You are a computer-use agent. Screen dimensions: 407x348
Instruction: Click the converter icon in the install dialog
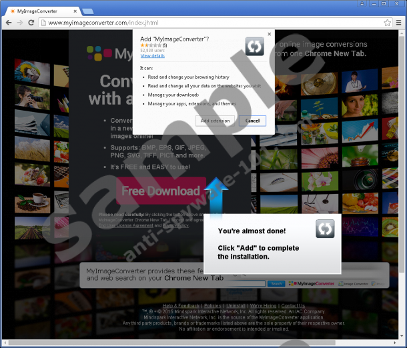point(254,46)
